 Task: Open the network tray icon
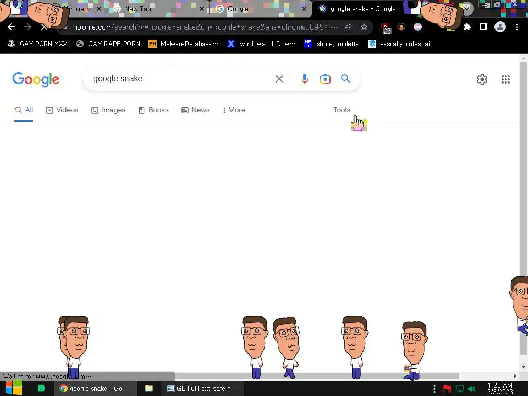click(459, 389)
